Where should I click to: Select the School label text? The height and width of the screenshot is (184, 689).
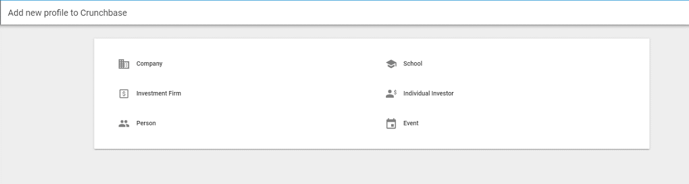click(412, 64)
